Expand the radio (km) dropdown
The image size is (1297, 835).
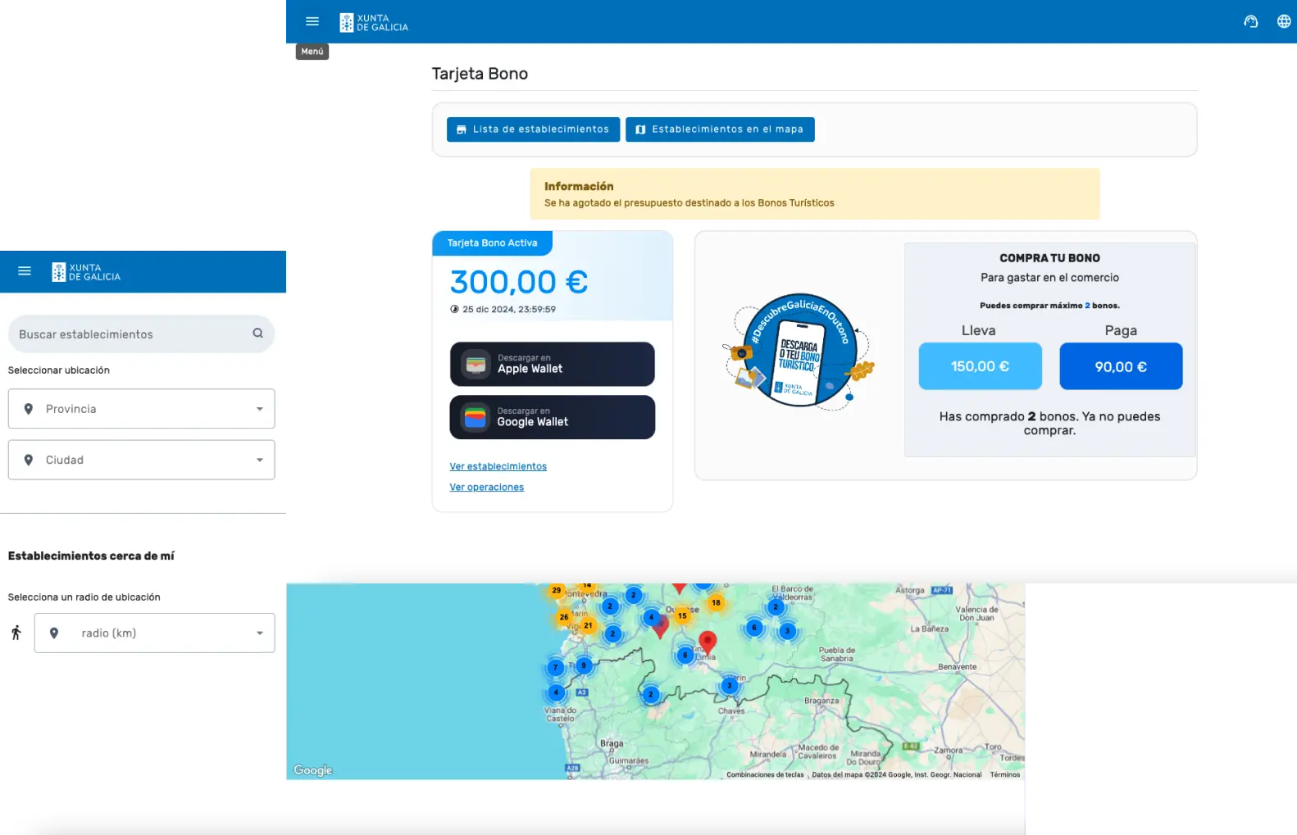click(259, 633)
